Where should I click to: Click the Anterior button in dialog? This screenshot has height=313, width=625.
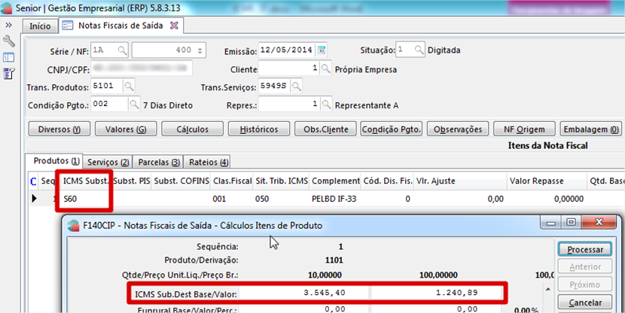coord(585,267)
